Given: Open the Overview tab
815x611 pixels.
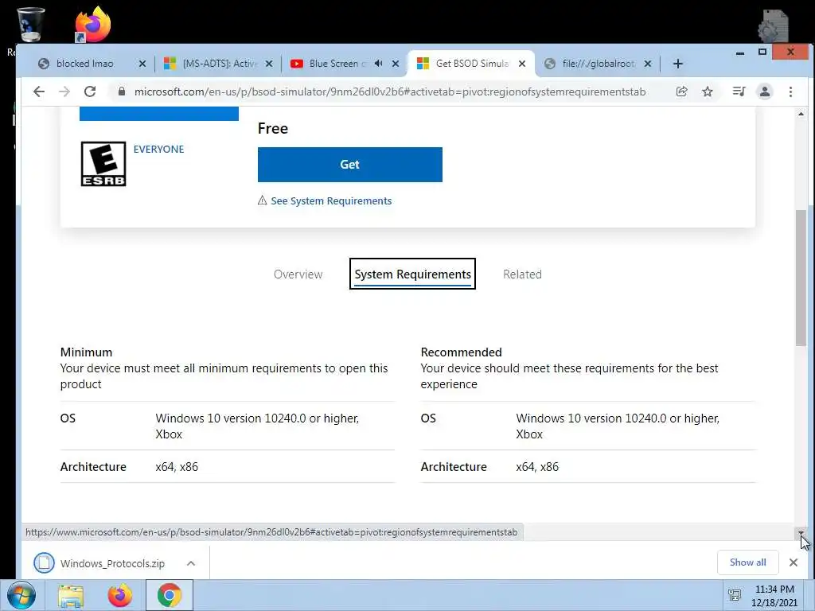Looking at the screenshot, I should click(298, 274).
